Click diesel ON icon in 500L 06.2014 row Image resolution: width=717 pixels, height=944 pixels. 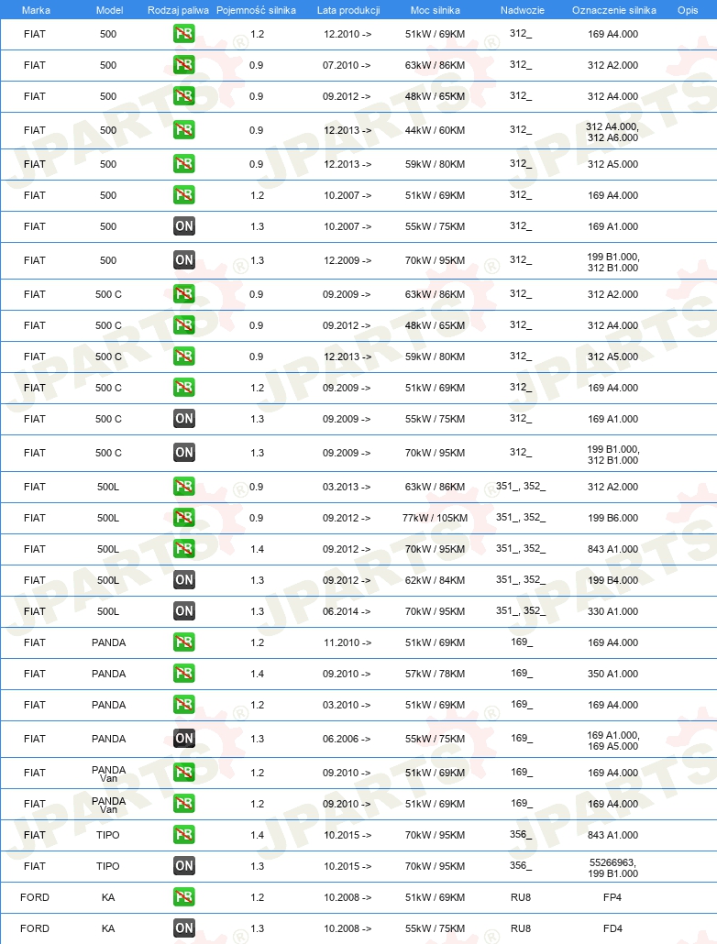pyautogui.click(x=183, y=611)
